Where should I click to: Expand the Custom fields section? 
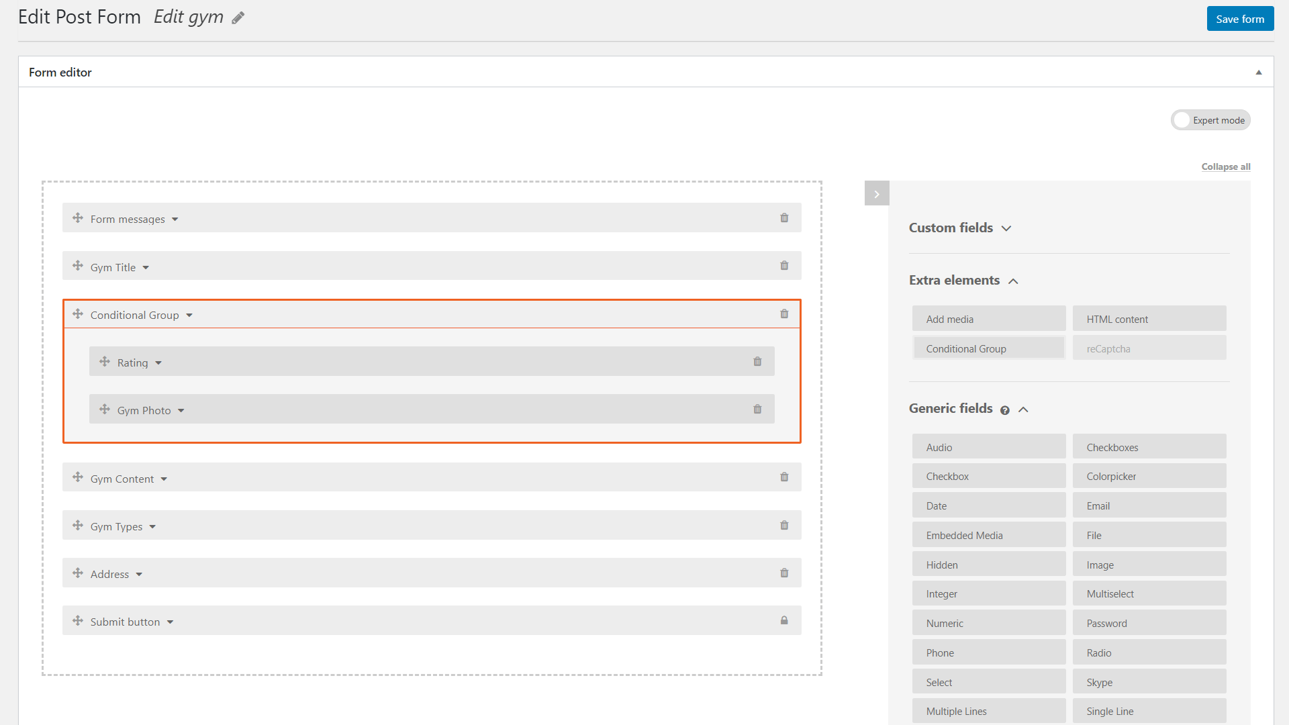click(x=1006, y=228)
